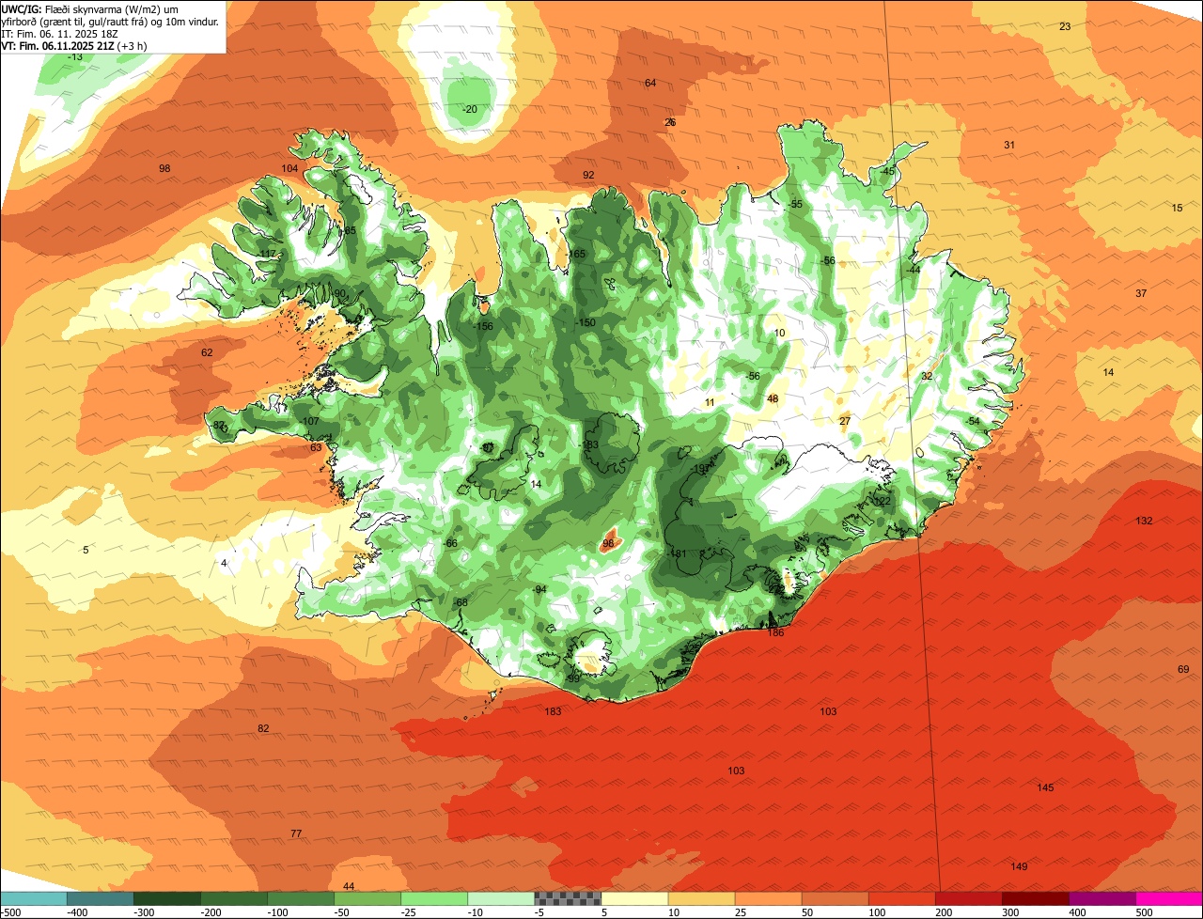Click the purple swatch between 400 and 500

click(1101, 898)
